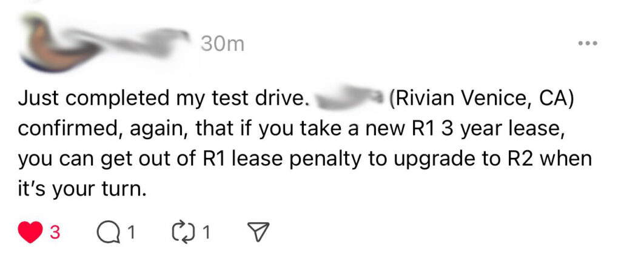
Task: Visit the blurred username next to avatar
Action: (139, 44)
